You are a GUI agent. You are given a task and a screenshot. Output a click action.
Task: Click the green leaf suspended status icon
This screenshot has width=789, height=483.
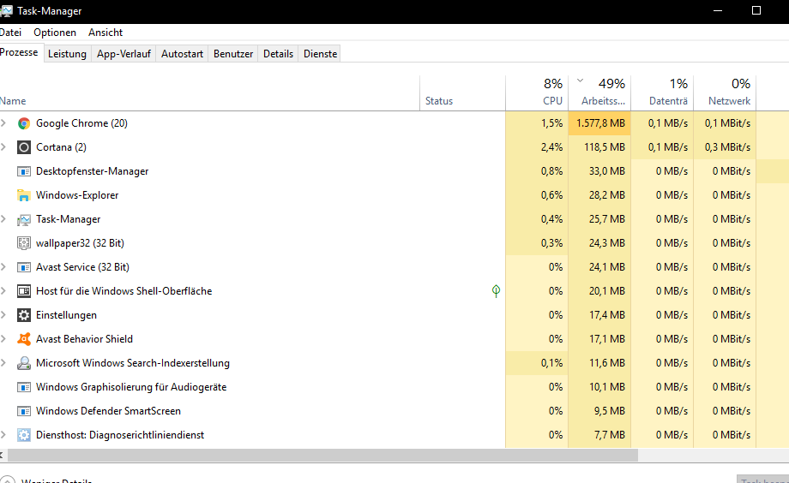(x=497, y=291)
